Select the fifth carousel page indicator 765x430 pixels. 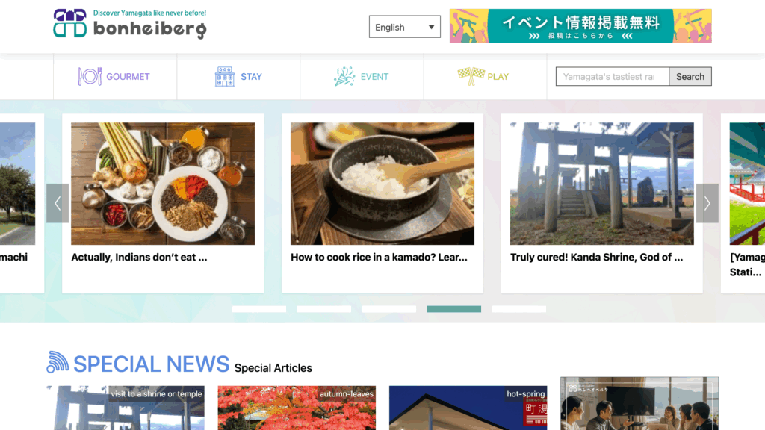pyautogui.click(x=519, y=309)
